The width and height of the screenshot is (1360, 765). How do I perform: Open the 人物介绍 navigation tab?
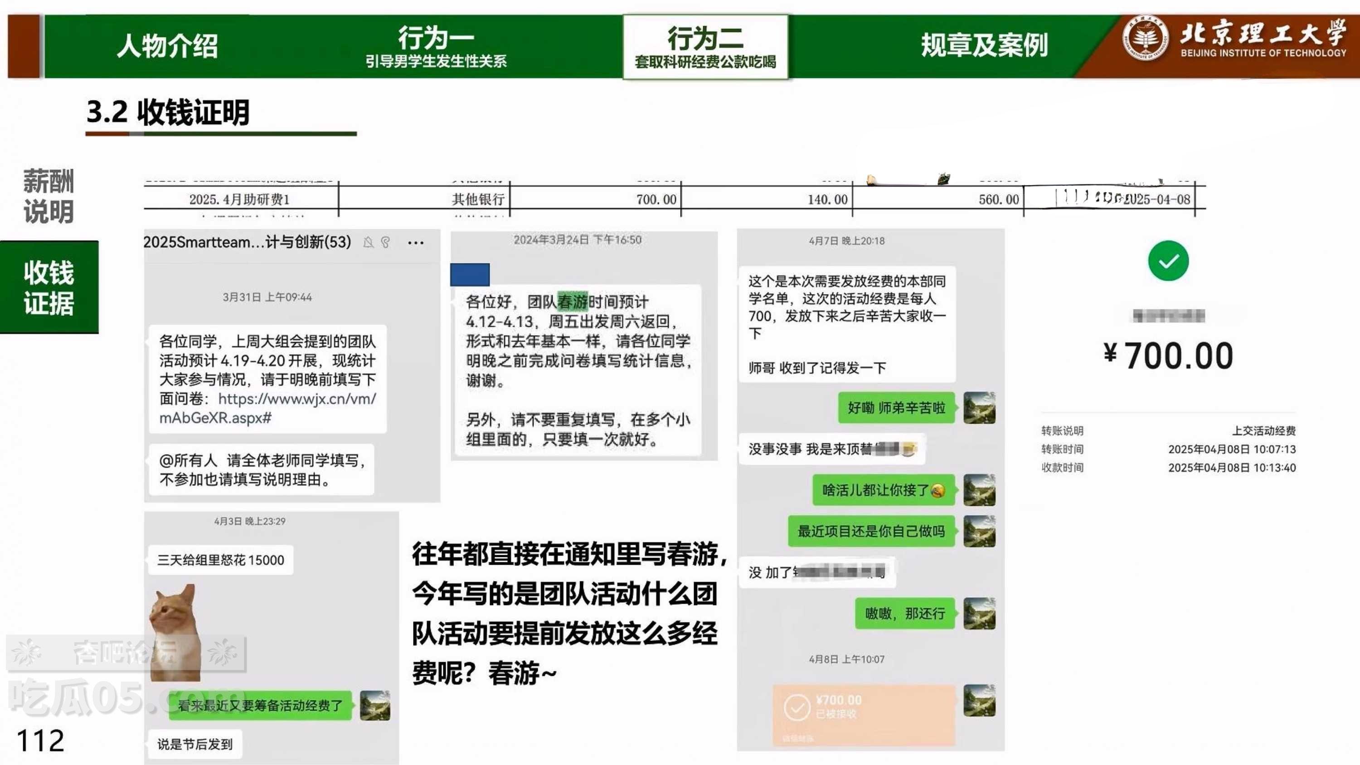click(167, 46)
